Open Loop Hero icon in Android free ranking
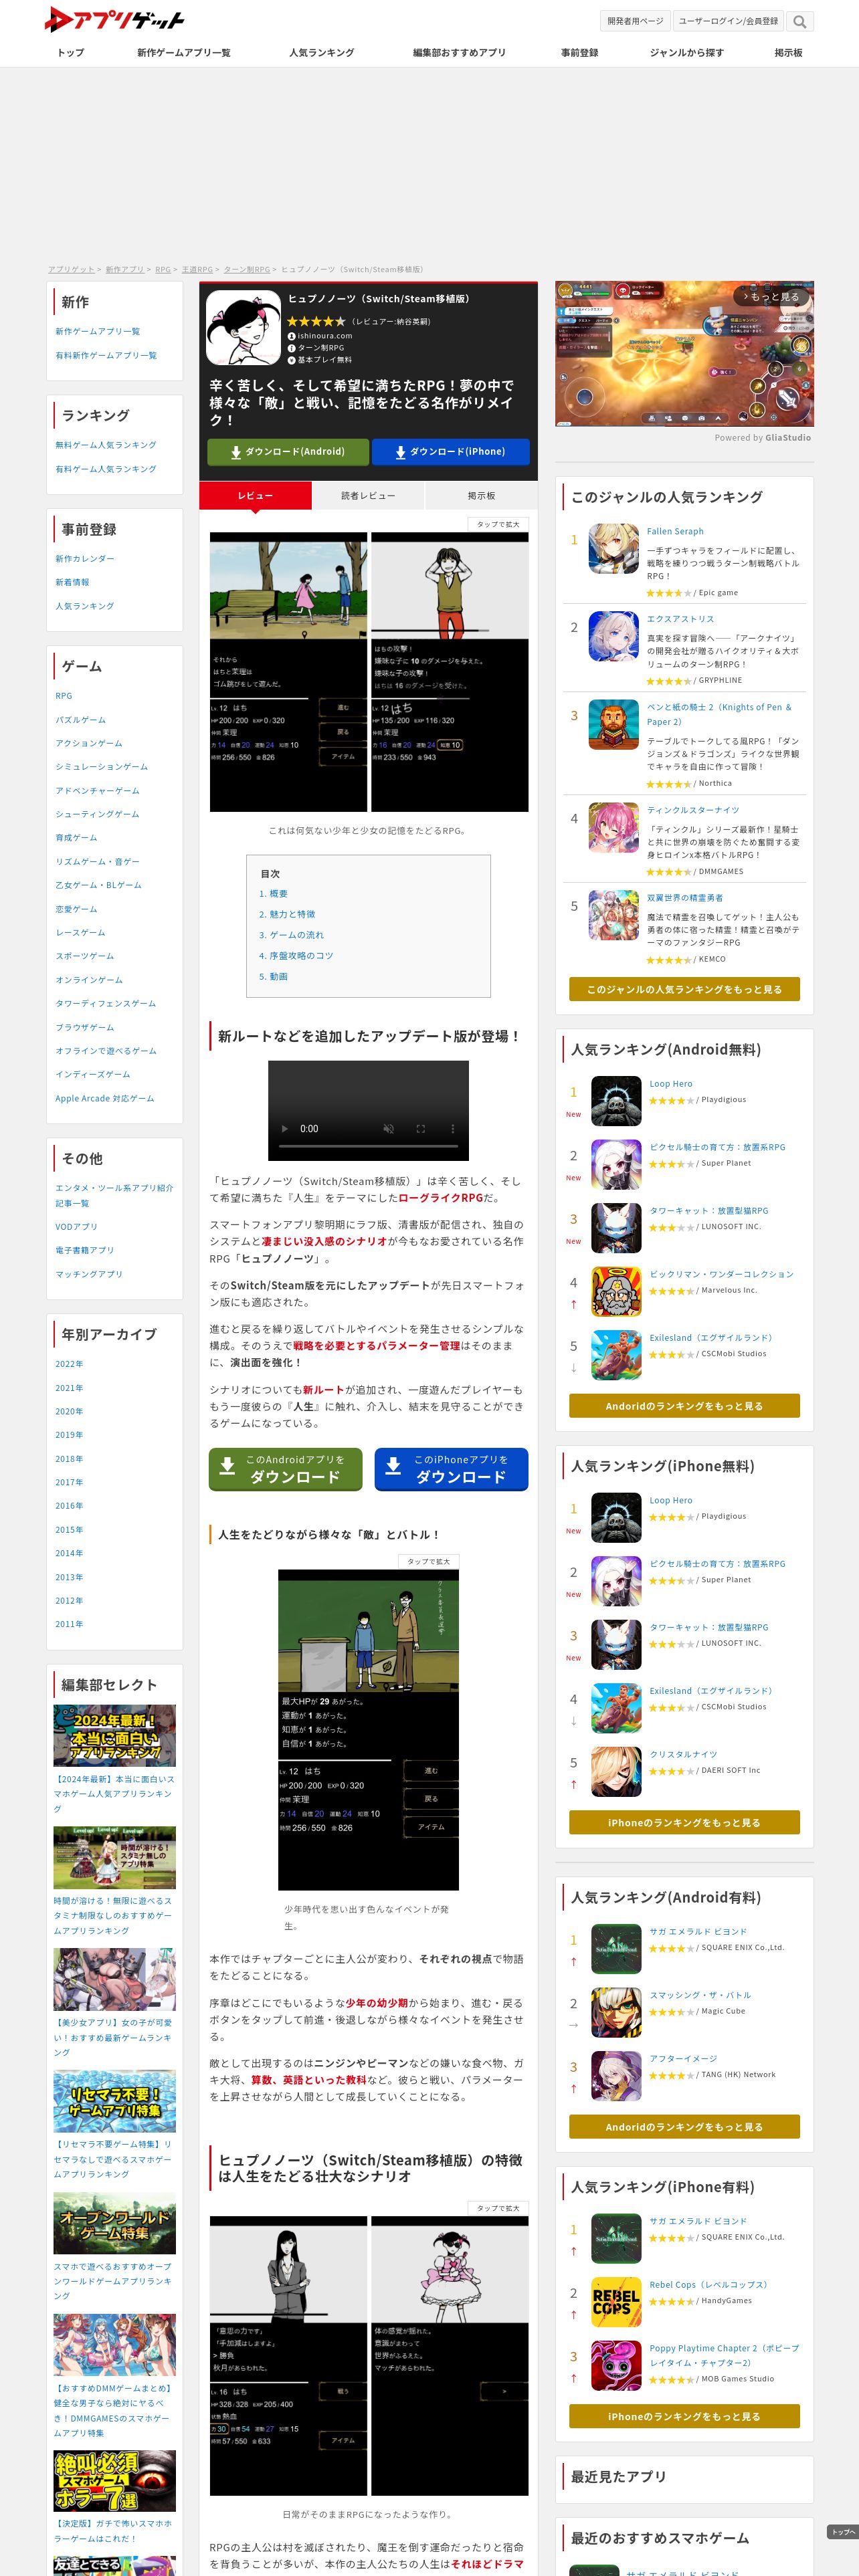 [x=616, y=1101]
